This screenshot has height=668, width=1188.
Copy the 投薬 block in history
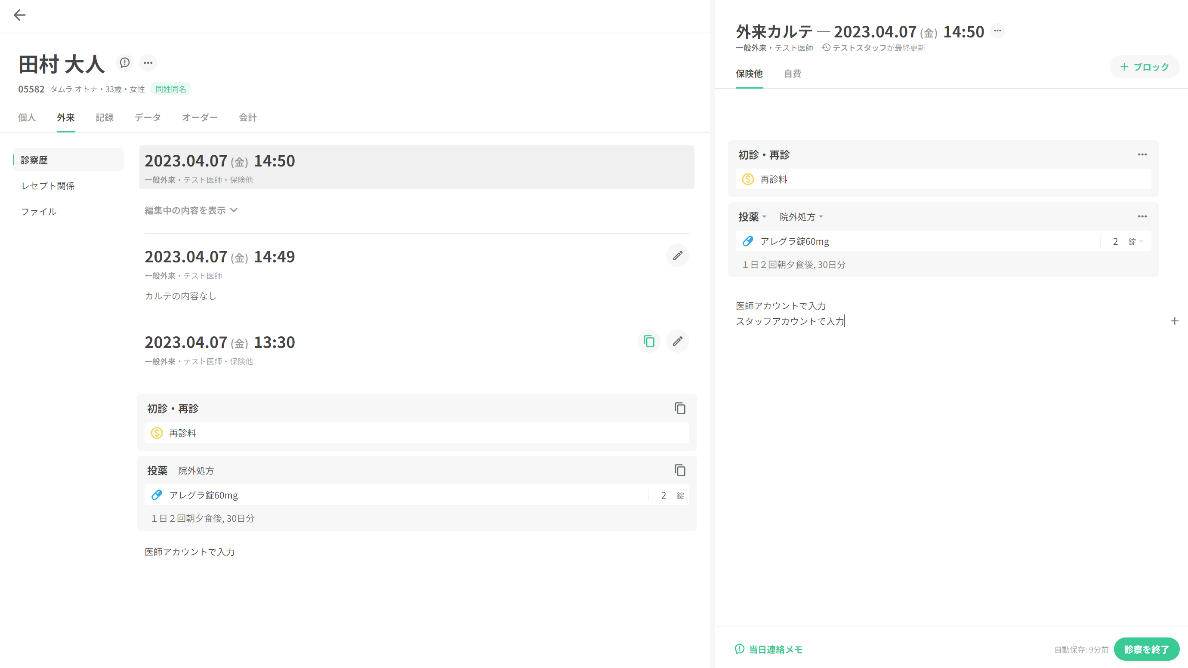tap(680, 470)
